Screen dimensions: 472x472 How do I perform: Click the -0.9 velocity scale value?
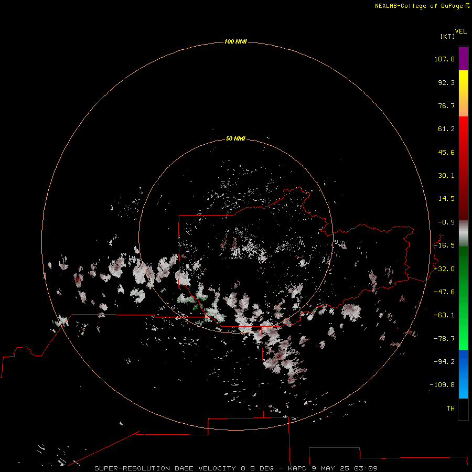pos(446,222)
